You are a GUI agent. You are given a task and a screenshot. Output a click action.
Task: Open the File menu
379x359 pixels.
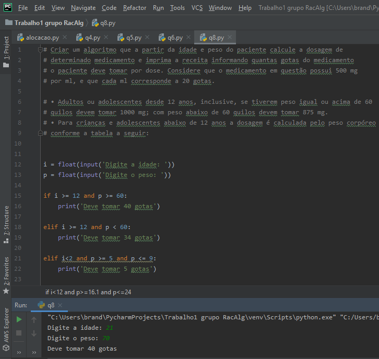[x=23, y=8]
